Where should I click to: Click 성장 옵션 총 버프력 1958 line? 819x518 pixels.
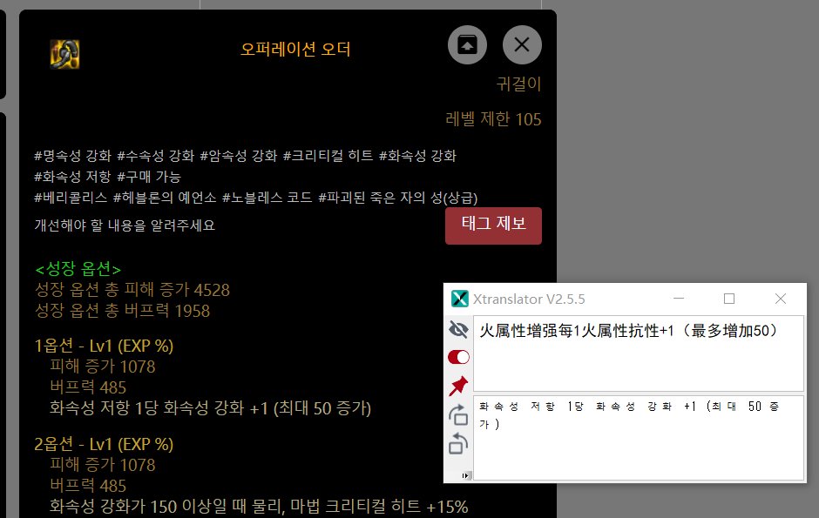point(122,311)
